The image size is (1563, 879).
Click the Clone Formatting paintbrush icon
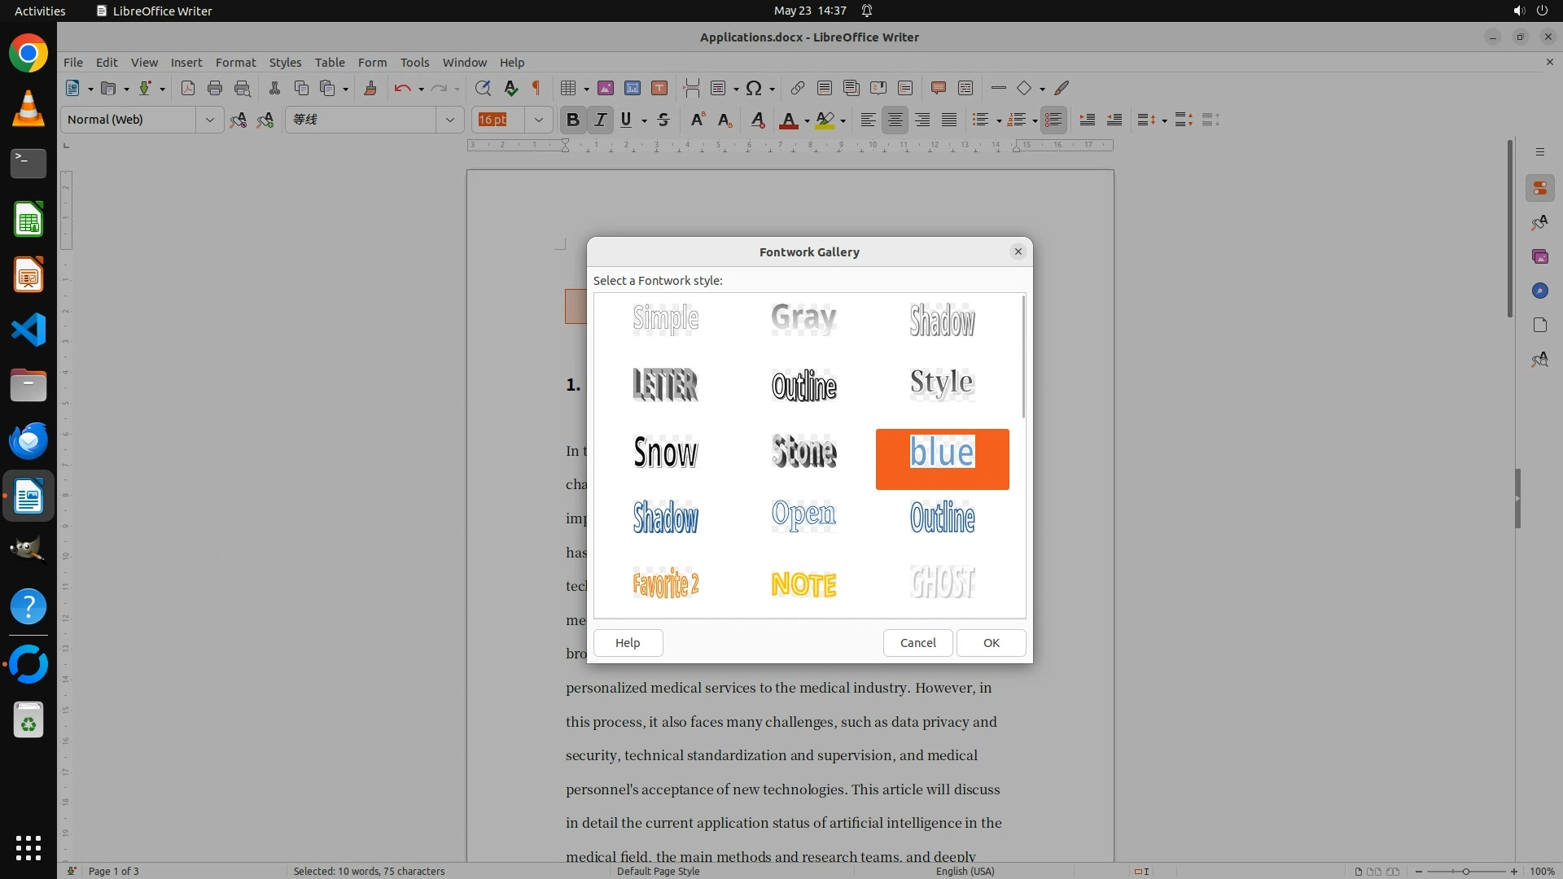tap(370, 88)
